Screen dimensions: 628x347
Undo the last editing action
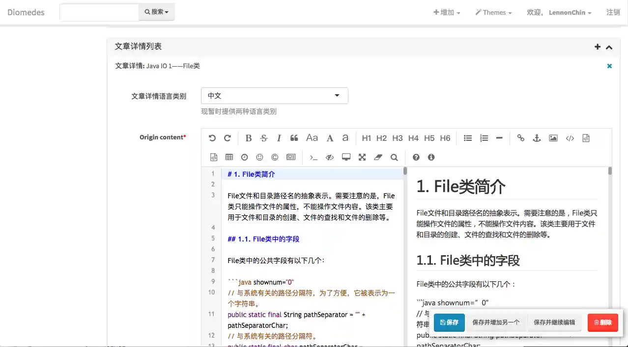(212, 138)
